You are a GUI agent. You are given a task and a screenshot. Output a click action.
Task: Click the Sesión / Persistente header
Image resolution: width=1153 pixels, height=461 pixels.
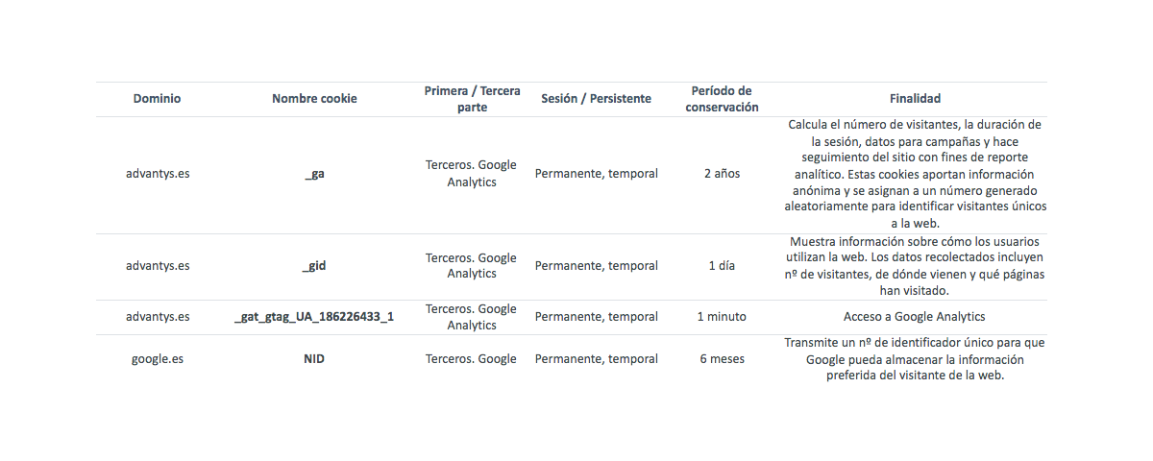[596, 99]
